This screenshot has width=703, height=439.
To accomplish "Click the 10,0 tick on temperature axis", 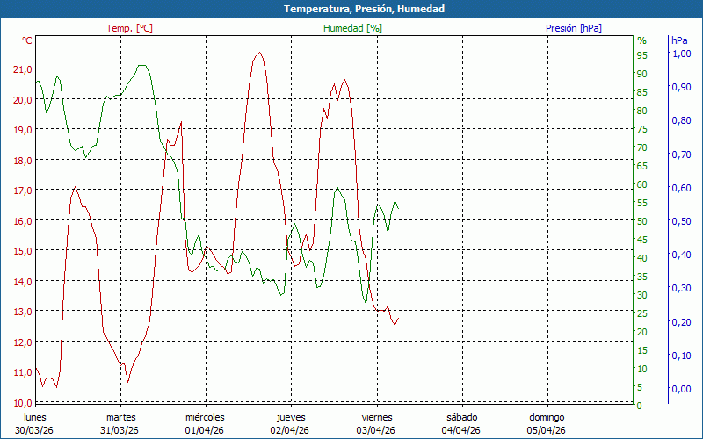I will (22, 402).
